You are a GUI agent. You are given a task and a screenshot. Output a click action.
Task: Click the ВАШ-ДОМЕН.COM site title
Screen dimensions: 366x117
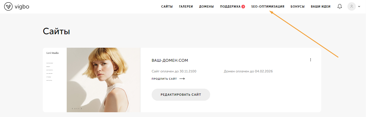(170, 60)
